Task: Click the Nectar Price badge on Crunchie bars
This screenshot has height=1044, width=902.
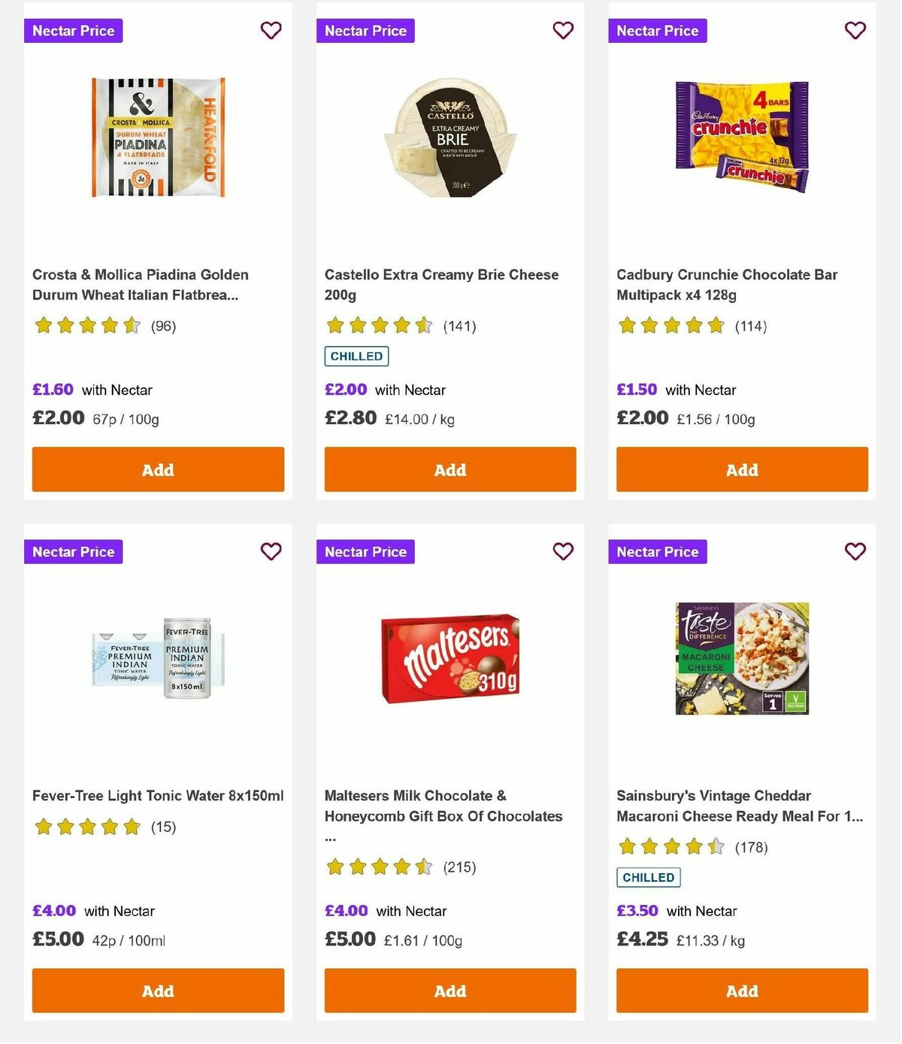Action: click(x=658, y=31)
